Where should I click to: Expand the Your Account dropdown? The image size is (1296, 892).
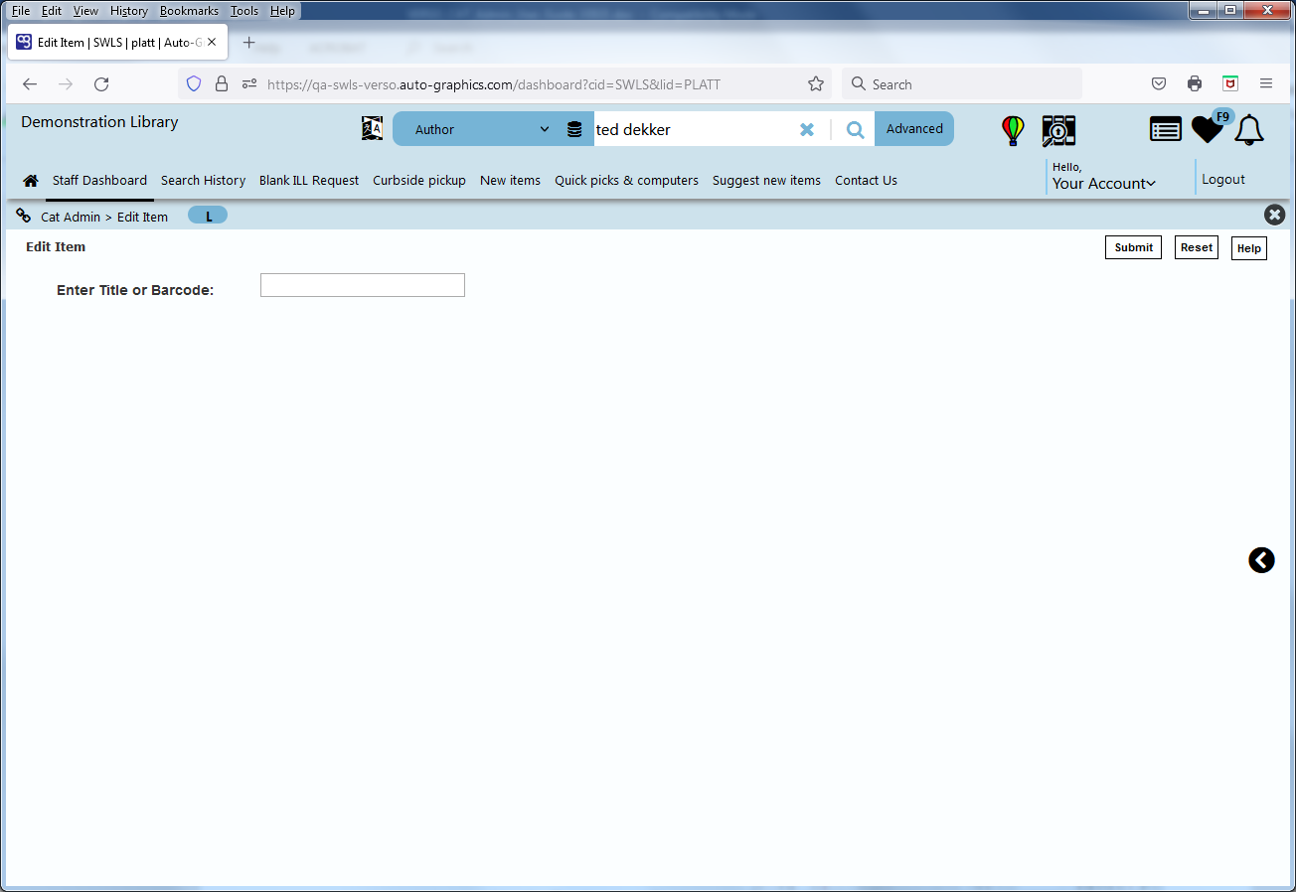(1103, 184)
